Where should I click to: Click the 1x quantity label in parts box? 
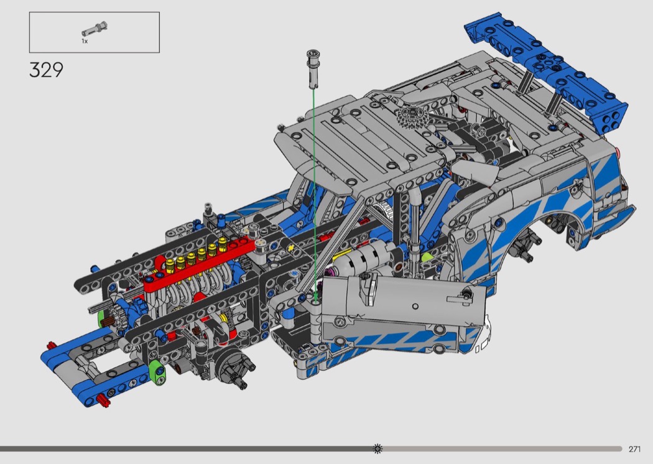(85, 41)
